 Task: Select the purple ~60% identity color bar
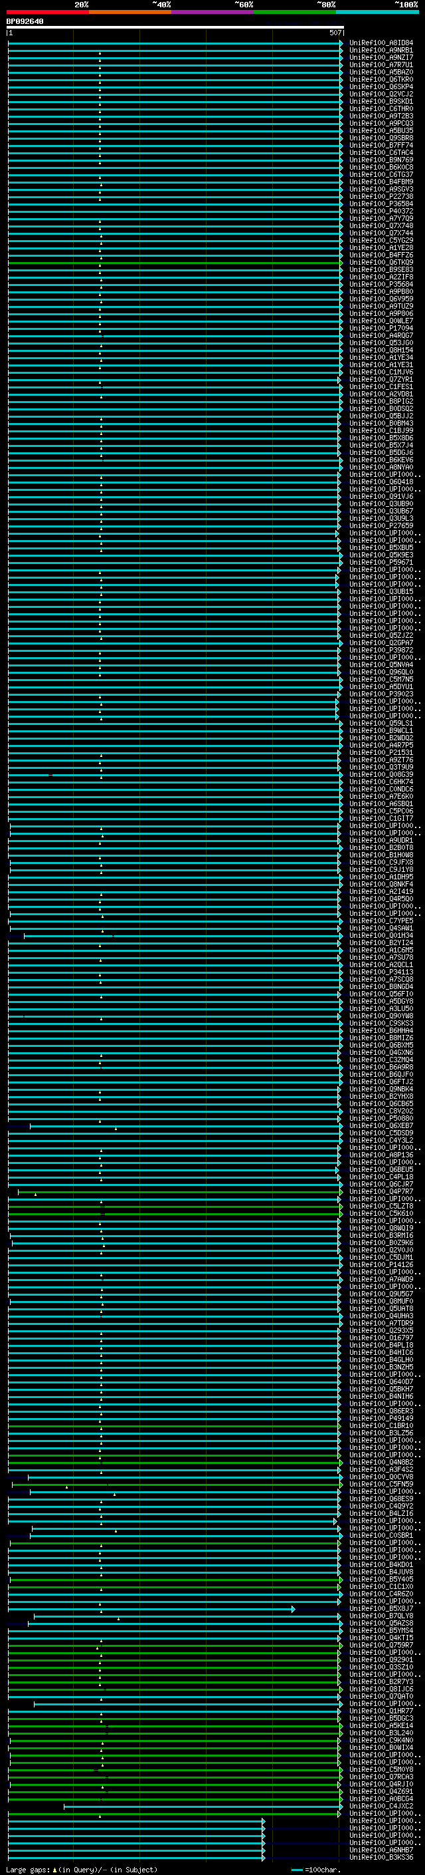(x=213, y=12)
